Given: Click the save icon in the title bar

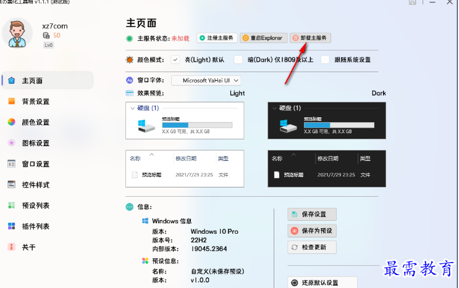Looking at the screenshot, I should pyautogui.click(x=413, y=2).
